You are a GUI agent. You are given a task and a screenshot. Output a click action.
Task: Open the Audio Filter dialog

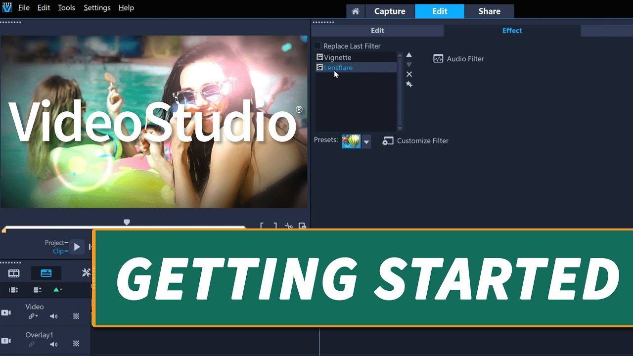[x=458, y=59]
